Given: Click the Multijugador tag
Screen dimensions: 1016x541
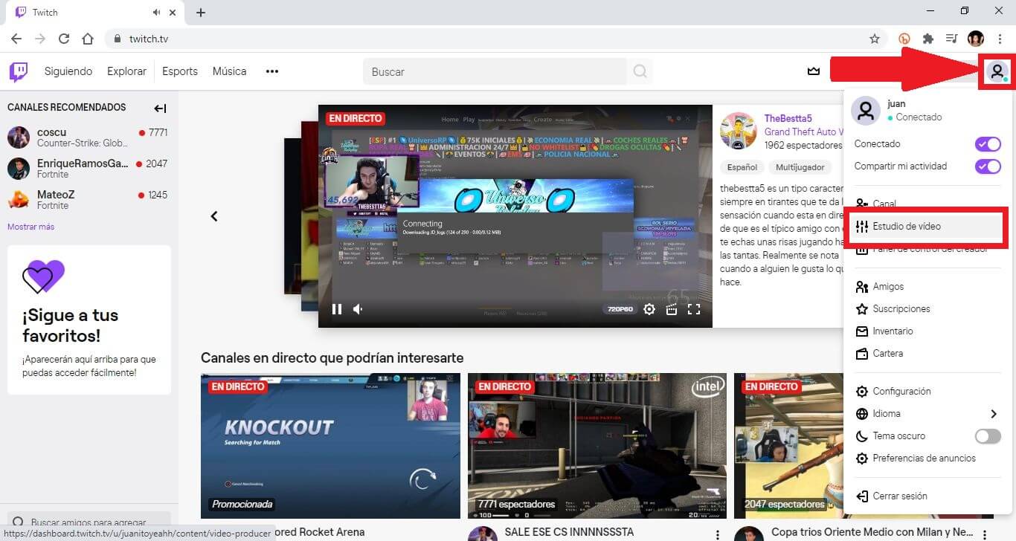Looking at the screenshot, I should (x=800, y=167).
